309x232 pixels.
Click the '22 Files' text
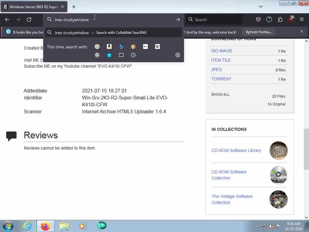point(279,96)
